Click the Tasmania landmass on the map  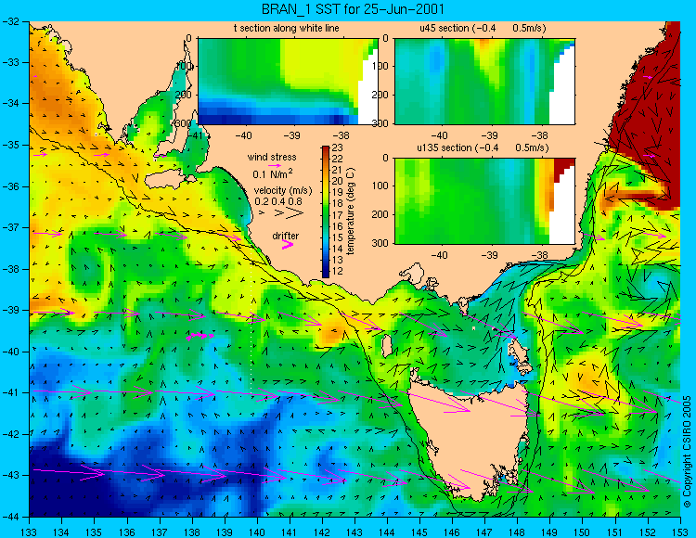(470, 439)
